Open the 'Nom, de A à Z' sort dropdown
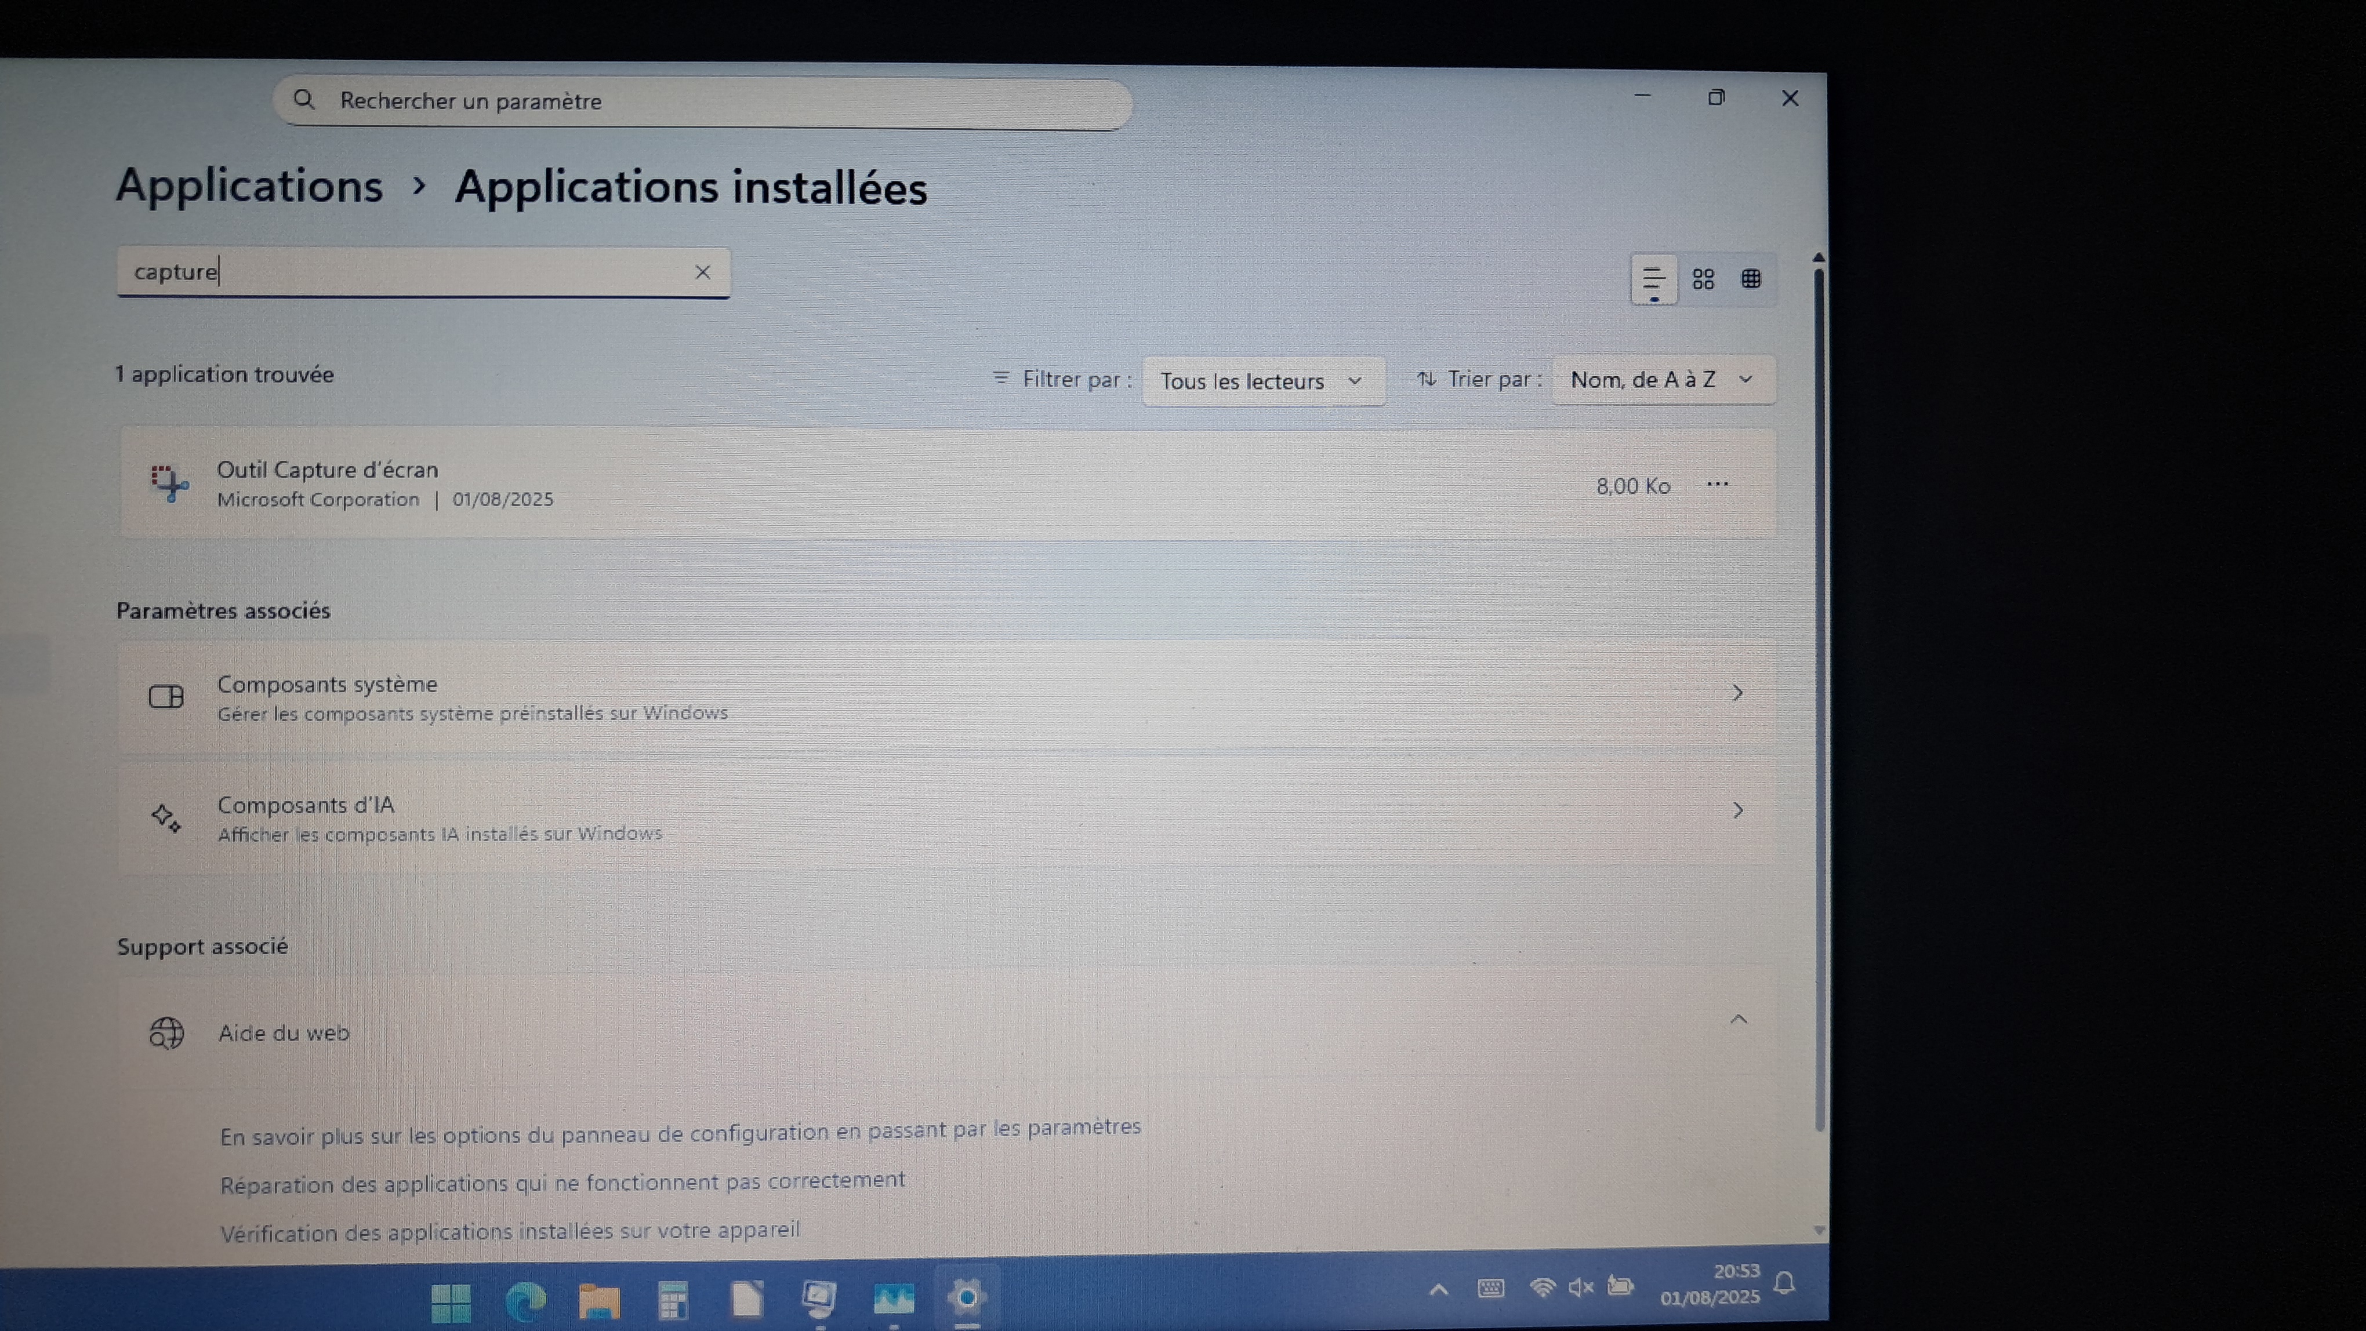 point(1663,380)
